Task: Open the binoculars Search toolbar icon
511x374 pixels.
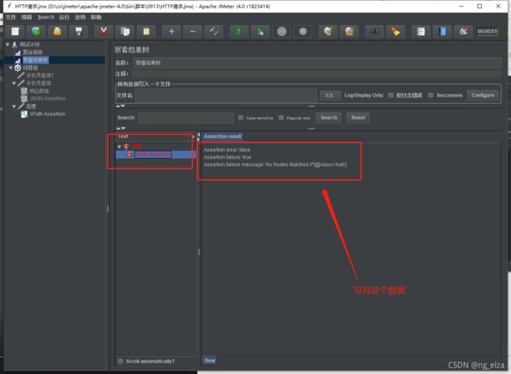Action: [x=374, y=31]
